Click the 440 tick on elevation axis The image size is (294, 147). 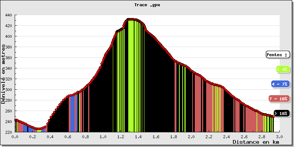click(9, 15)
